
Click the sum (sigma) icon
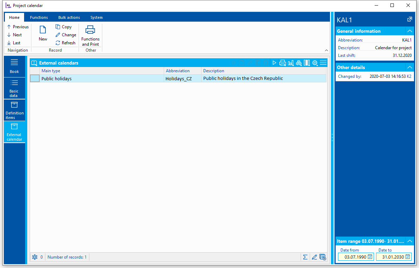point(306,257)
